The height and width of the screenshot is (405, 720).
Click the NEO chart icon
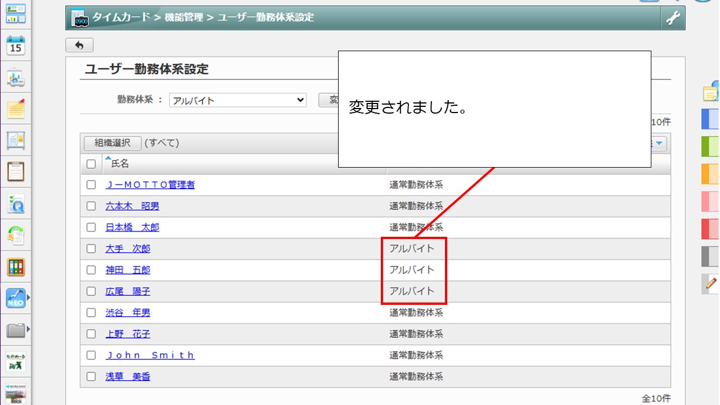[x=16, y=298]
